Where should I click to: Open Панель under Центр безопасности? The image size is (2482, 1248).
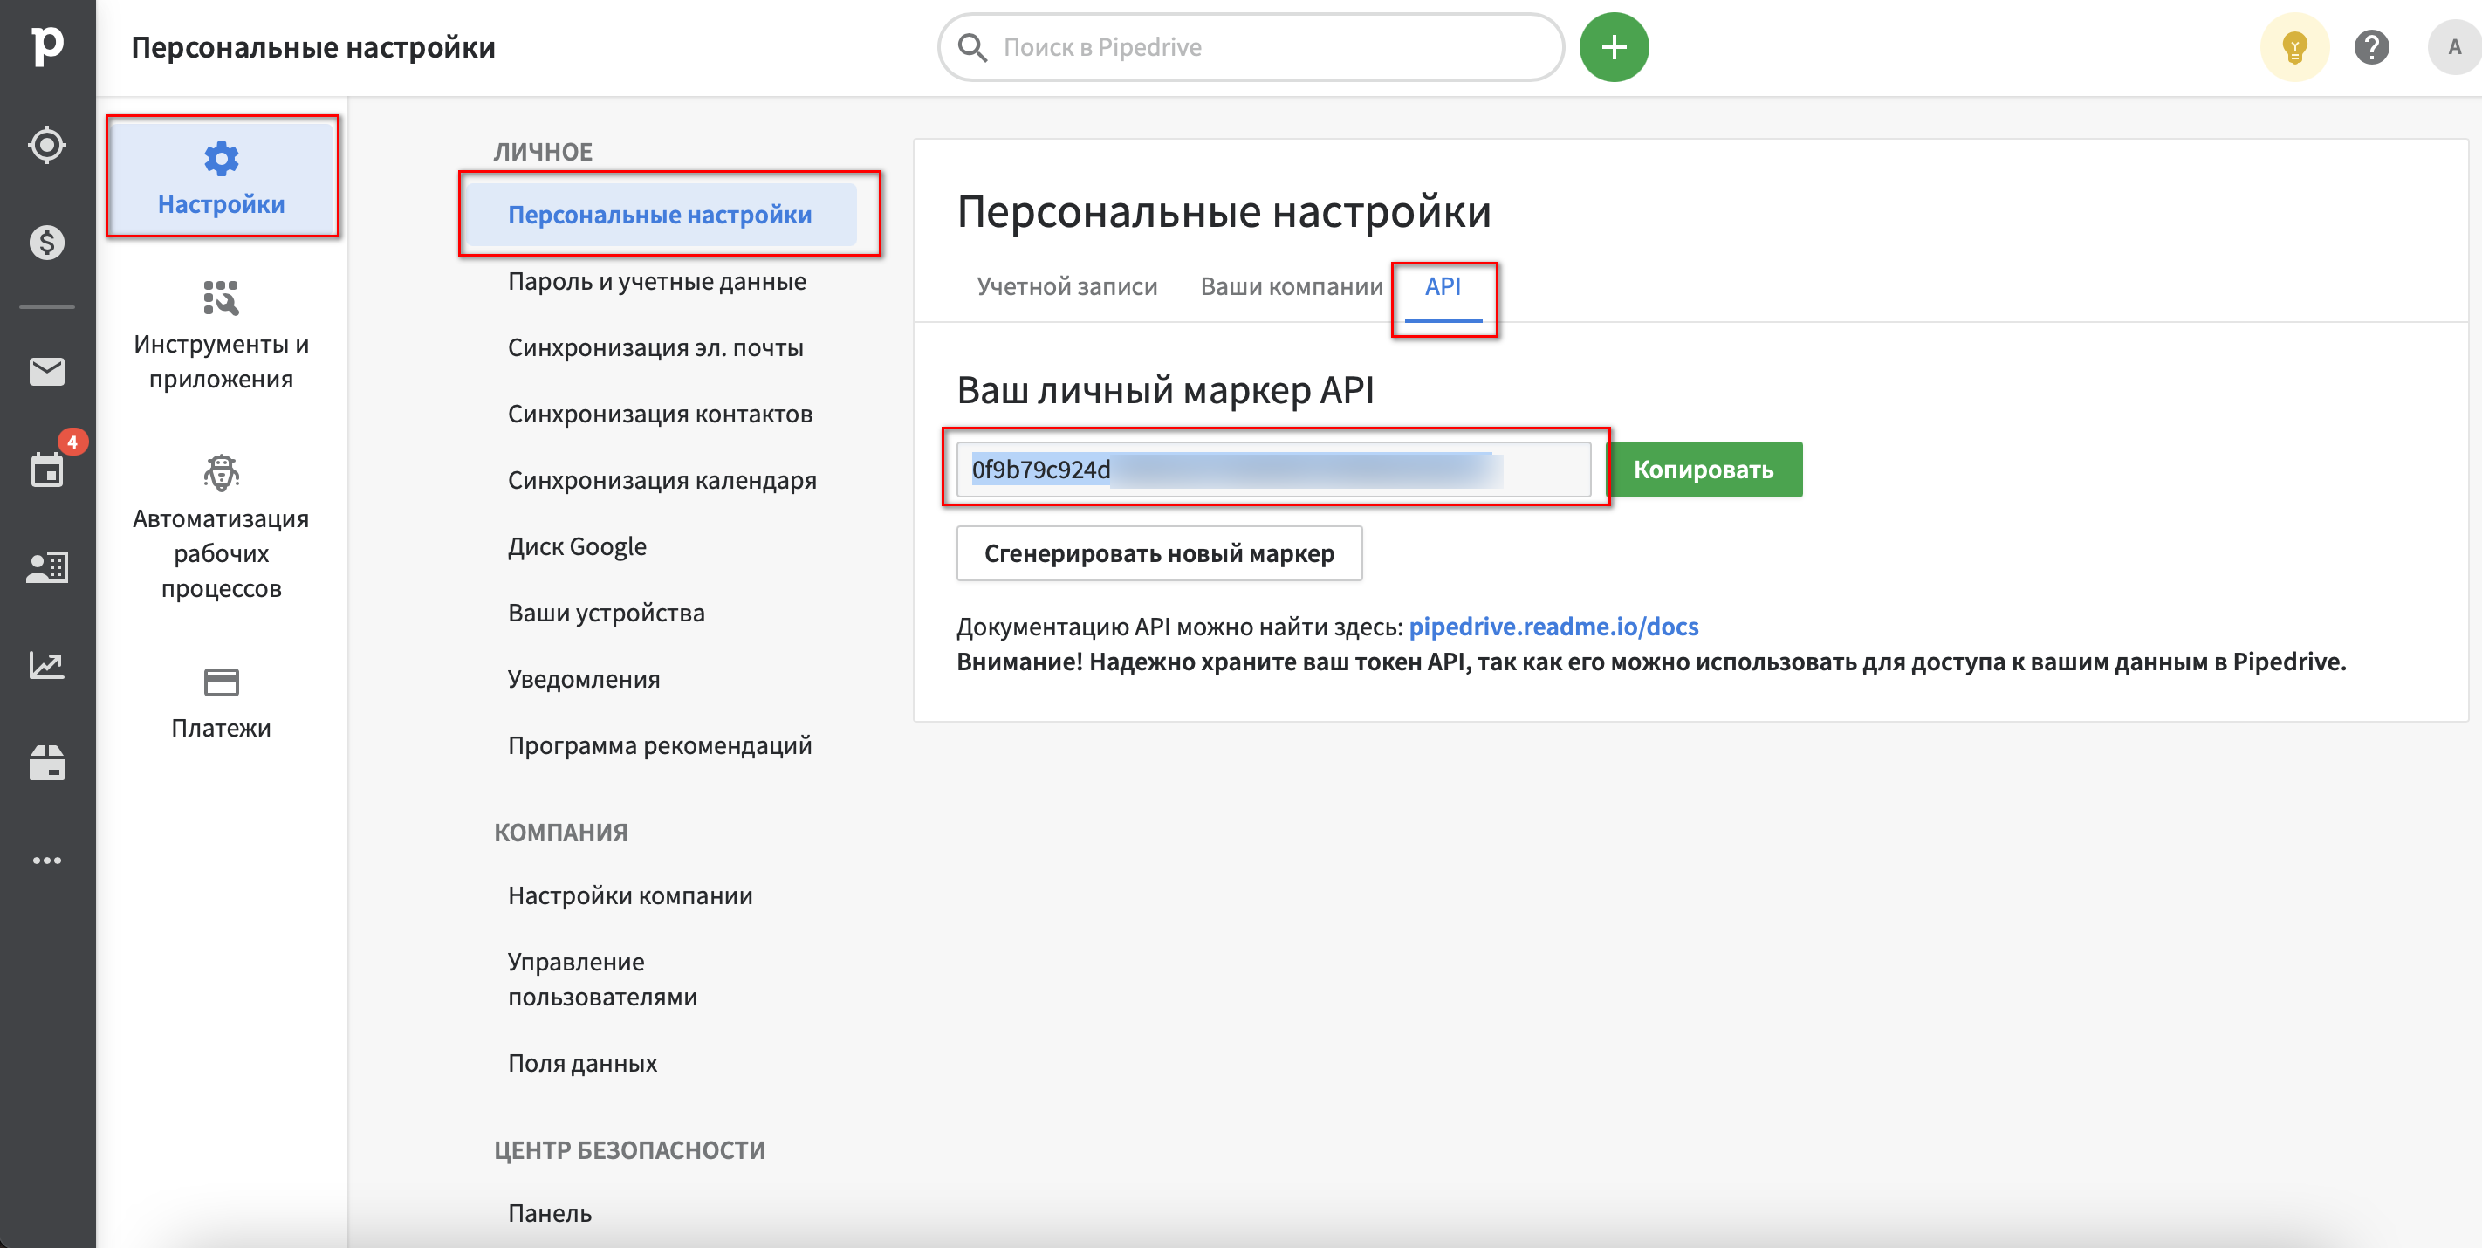coord(549,1214)
